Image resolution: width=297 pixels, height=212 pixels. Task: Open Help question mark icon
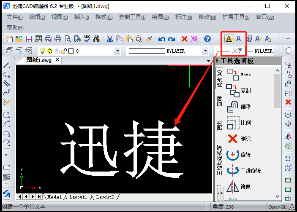207,39
